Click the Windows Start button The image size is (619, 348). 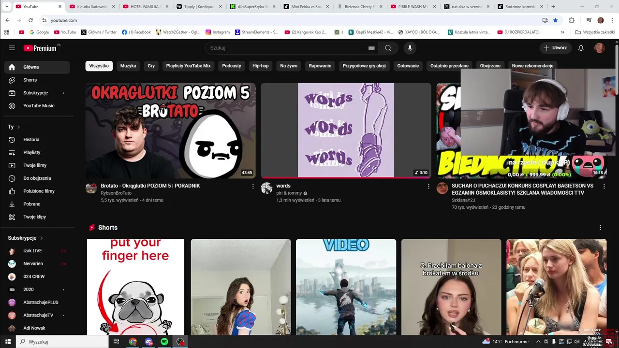tap(8, 342)
